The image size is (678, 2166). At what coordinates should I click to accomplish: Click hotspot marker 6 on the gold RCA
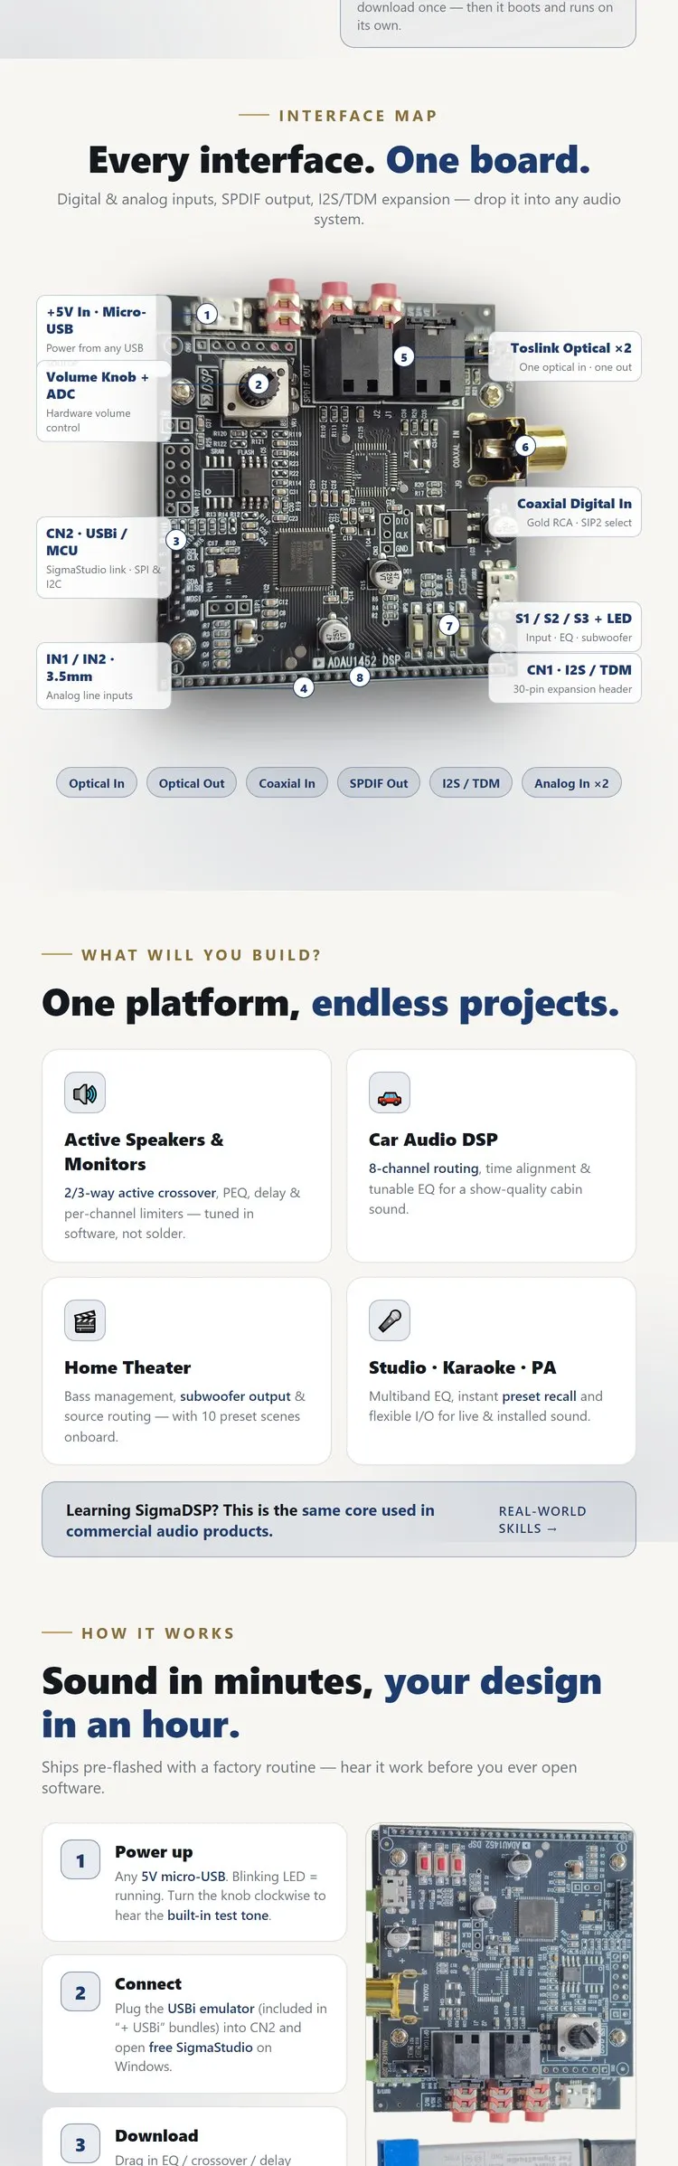(x=525, y=447)
